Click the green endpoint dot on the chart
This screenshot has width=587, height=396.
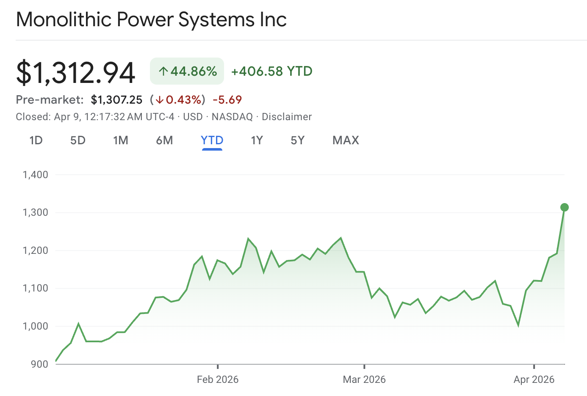565,207
